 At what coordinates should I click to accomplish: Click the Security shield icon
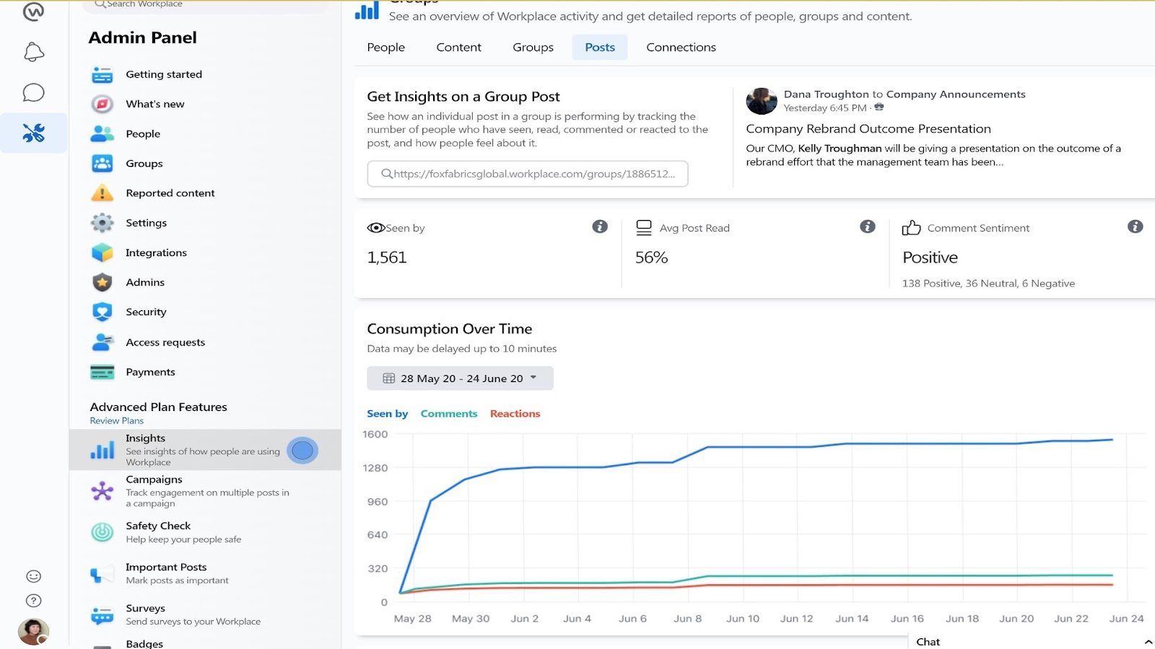[103, 312]
